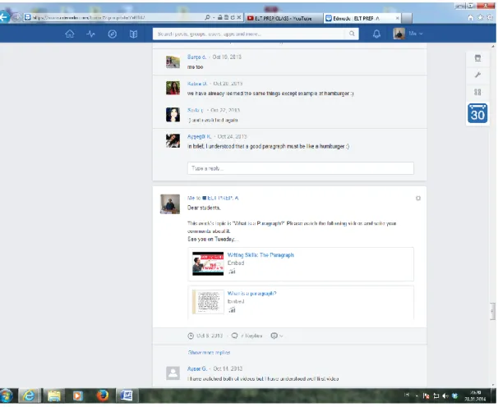Image resolution: width=498 pixels, height=407 pixels.
Task: Click the clock icon beside Oct 8 date
Action: point(191,336)
